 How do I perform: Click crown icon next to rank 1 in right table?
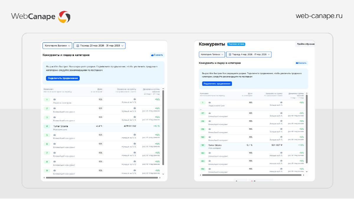pyautogui.click(x=210, y=103)
